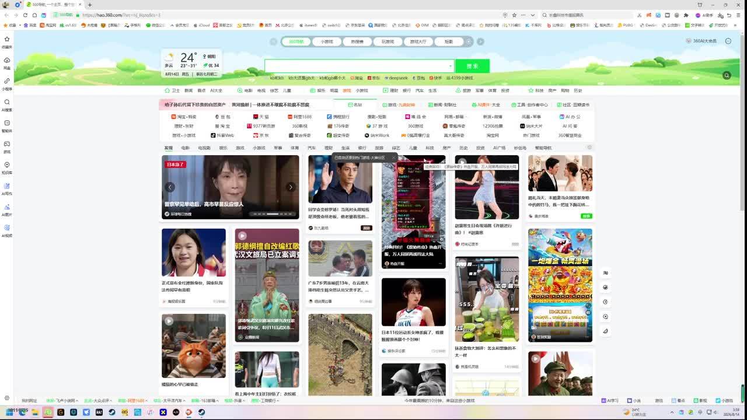Viewport: 747px width, 420px height.
Task: Open the feed tab settings gear
Action: tap(589, 148)
